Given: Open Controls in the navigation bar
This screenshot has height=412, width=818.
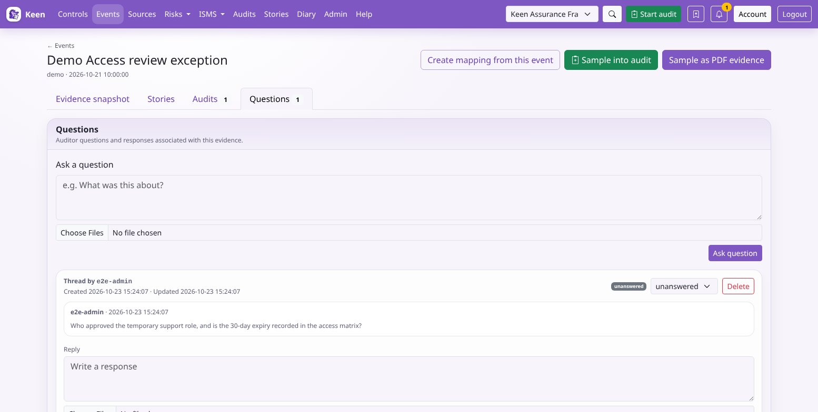Looking at the screenshot, I should pos(73,14).
